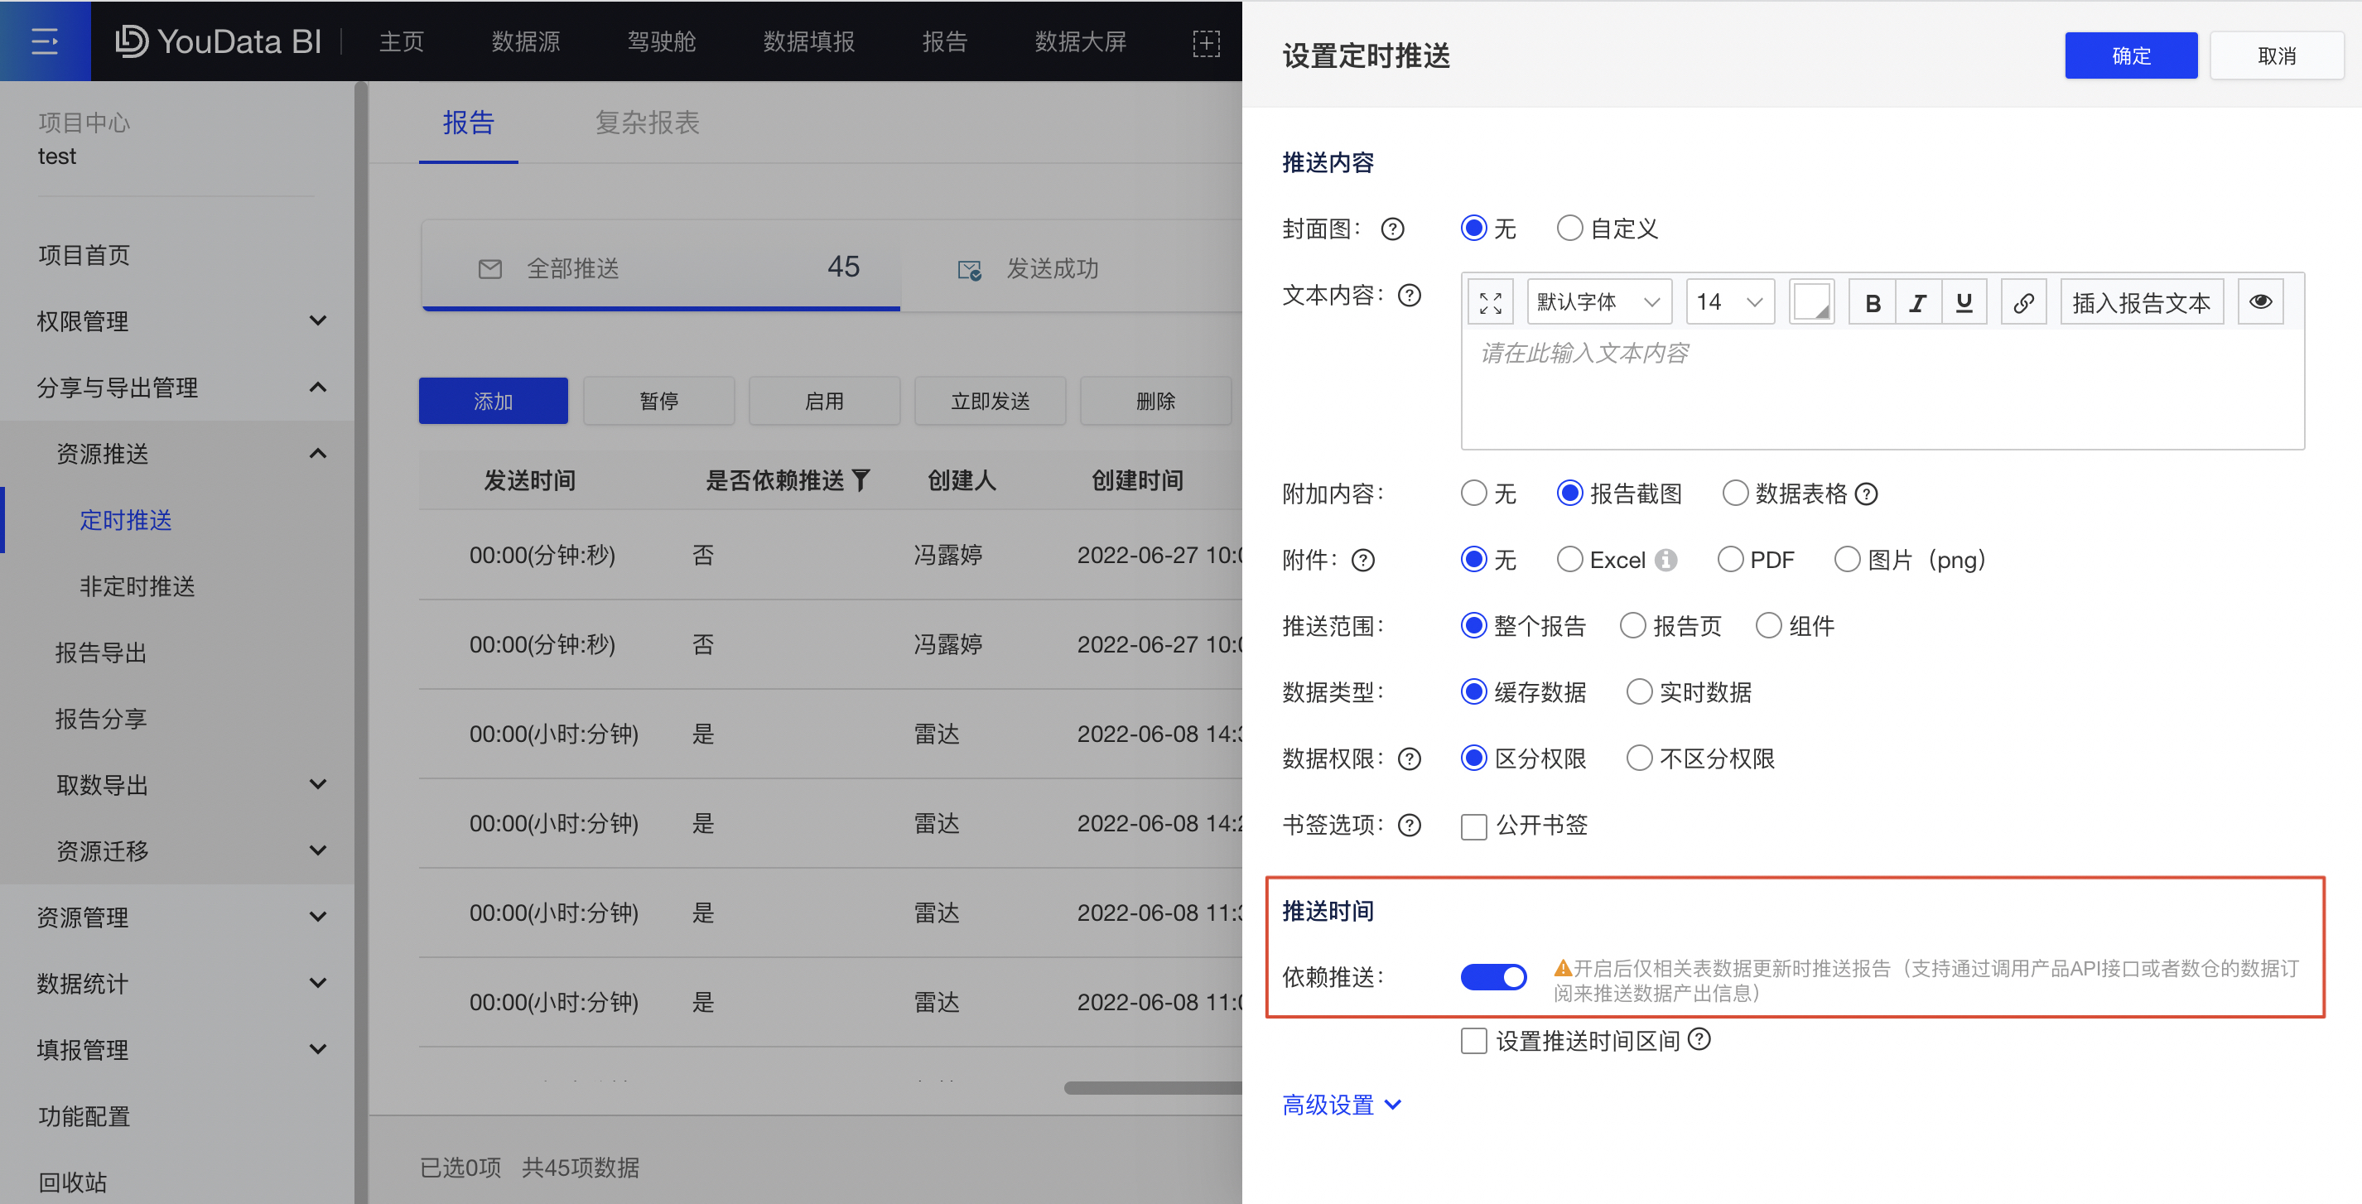Expand the text editor to fullscreen
The height and width of the screenshot is (1204, 2362).
[1490, 301]
